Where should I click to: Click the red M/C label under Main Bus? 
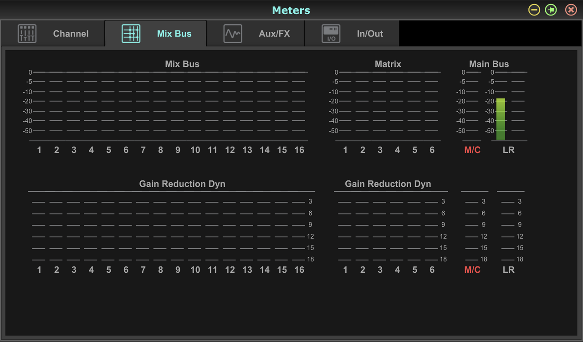pos(472,150)
